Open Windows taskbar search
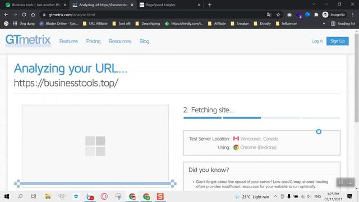The height and width of the screenshot is (202, 359). click(20, 196)
